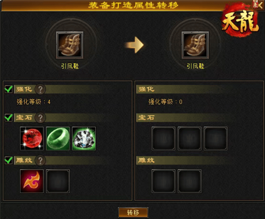Open help for 雕纹 section

40,160
